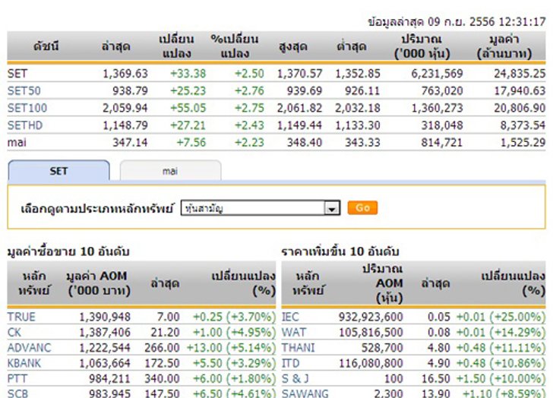The width and height of the screenshot is (553, 398).
Task: Click the mai index row name
Action: (x=17, y=143)
